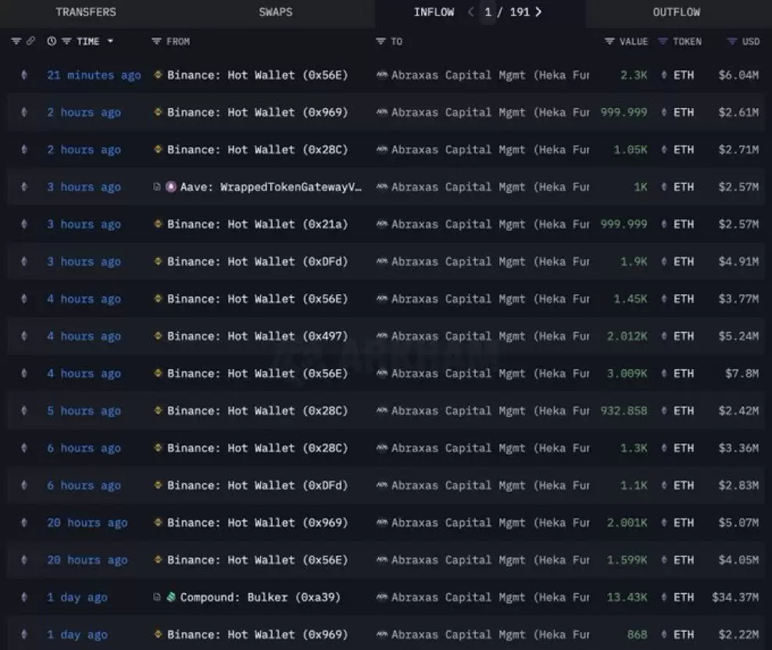Select the value 2.012K
Screen dimensions: 772x650
[x=627, y=336]
